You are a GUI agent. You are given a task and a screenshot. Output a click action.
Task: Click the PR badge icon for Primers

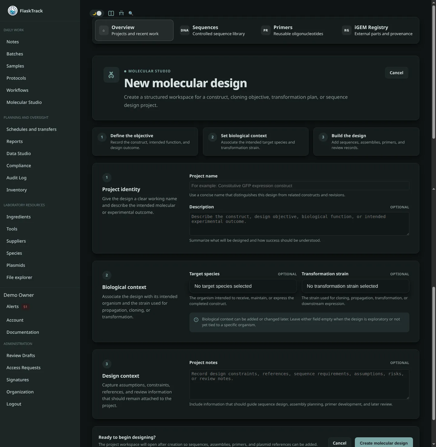coord(266,30)
